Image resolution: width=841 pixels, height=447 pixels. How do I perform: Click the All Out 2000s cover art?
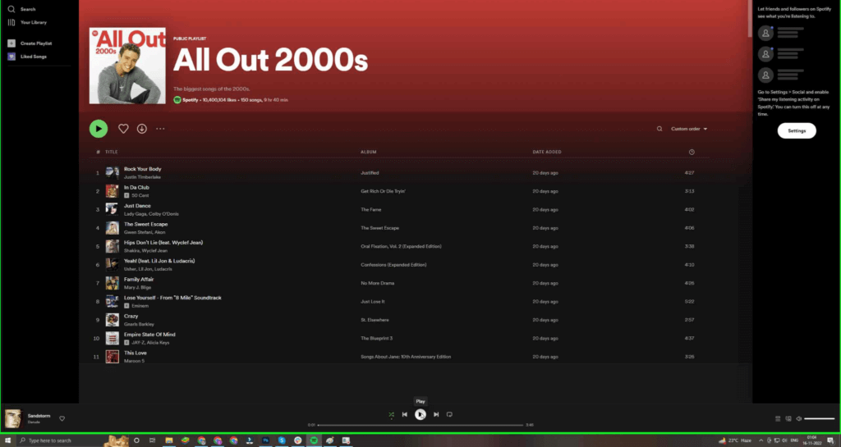(x=127, y=66)
